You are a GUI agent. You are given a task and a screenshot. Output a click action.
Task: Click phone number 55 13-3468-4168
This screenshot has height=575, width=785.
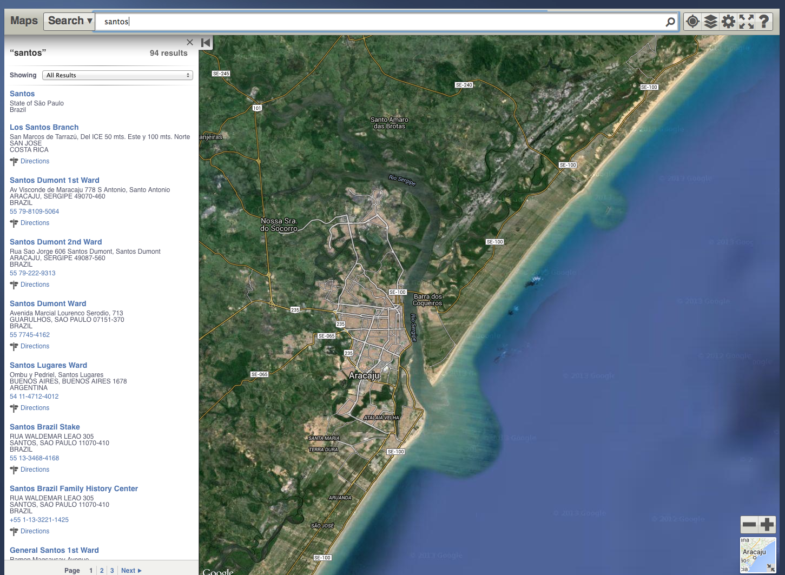[34, 458]
